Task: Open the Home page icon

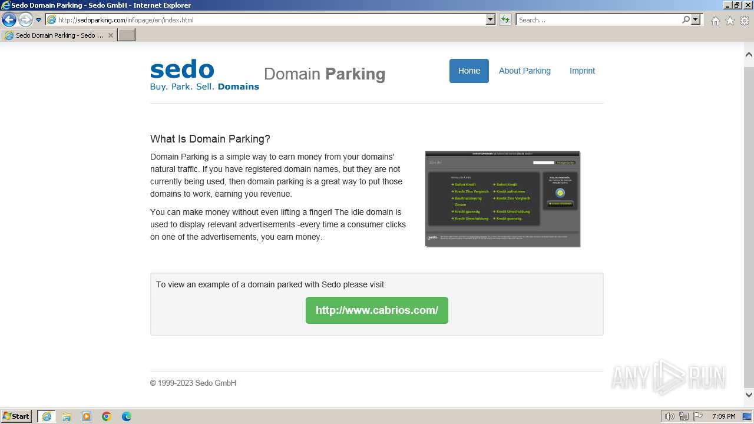Action: (x=715, y=21)
